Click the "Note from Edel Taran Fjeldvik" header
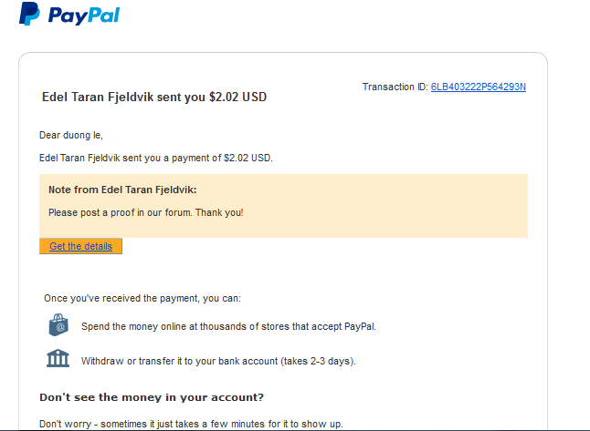 (x=122, y=190)
